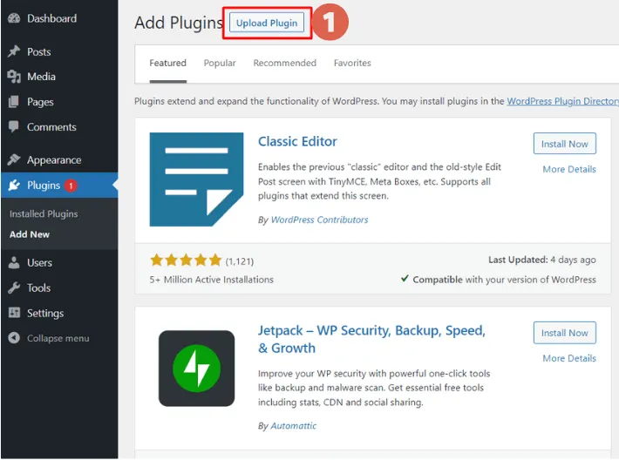Navigate to Pages in sidebar
The width and height of the screenshot is (619, 460).
(59, 102)
